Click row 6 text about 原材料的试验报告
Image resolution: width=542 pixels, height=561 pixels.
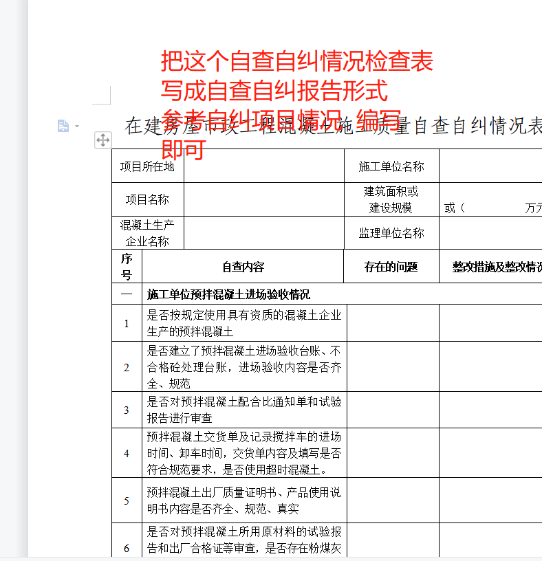click(244, 540)
